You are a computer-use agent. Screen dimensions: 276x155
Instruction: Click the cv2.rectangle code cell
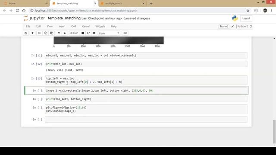pyautogui.click(x=146, y=90)
